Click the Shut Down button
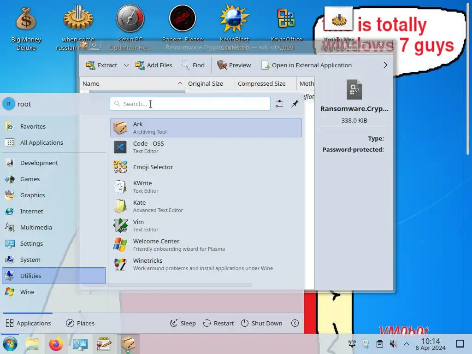 click(262, 323)
